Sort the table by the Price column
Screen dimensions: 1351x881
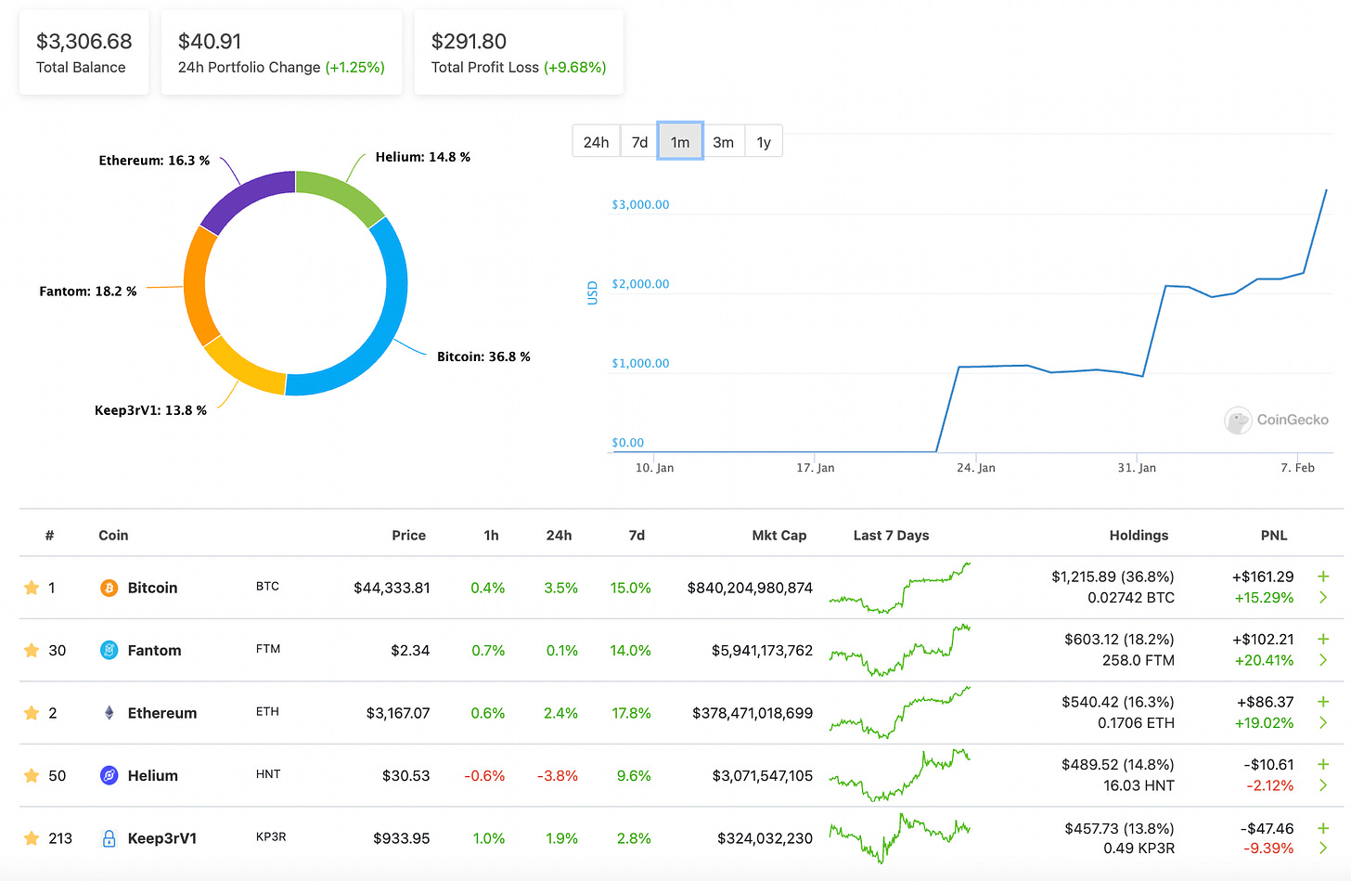[408, 536]
